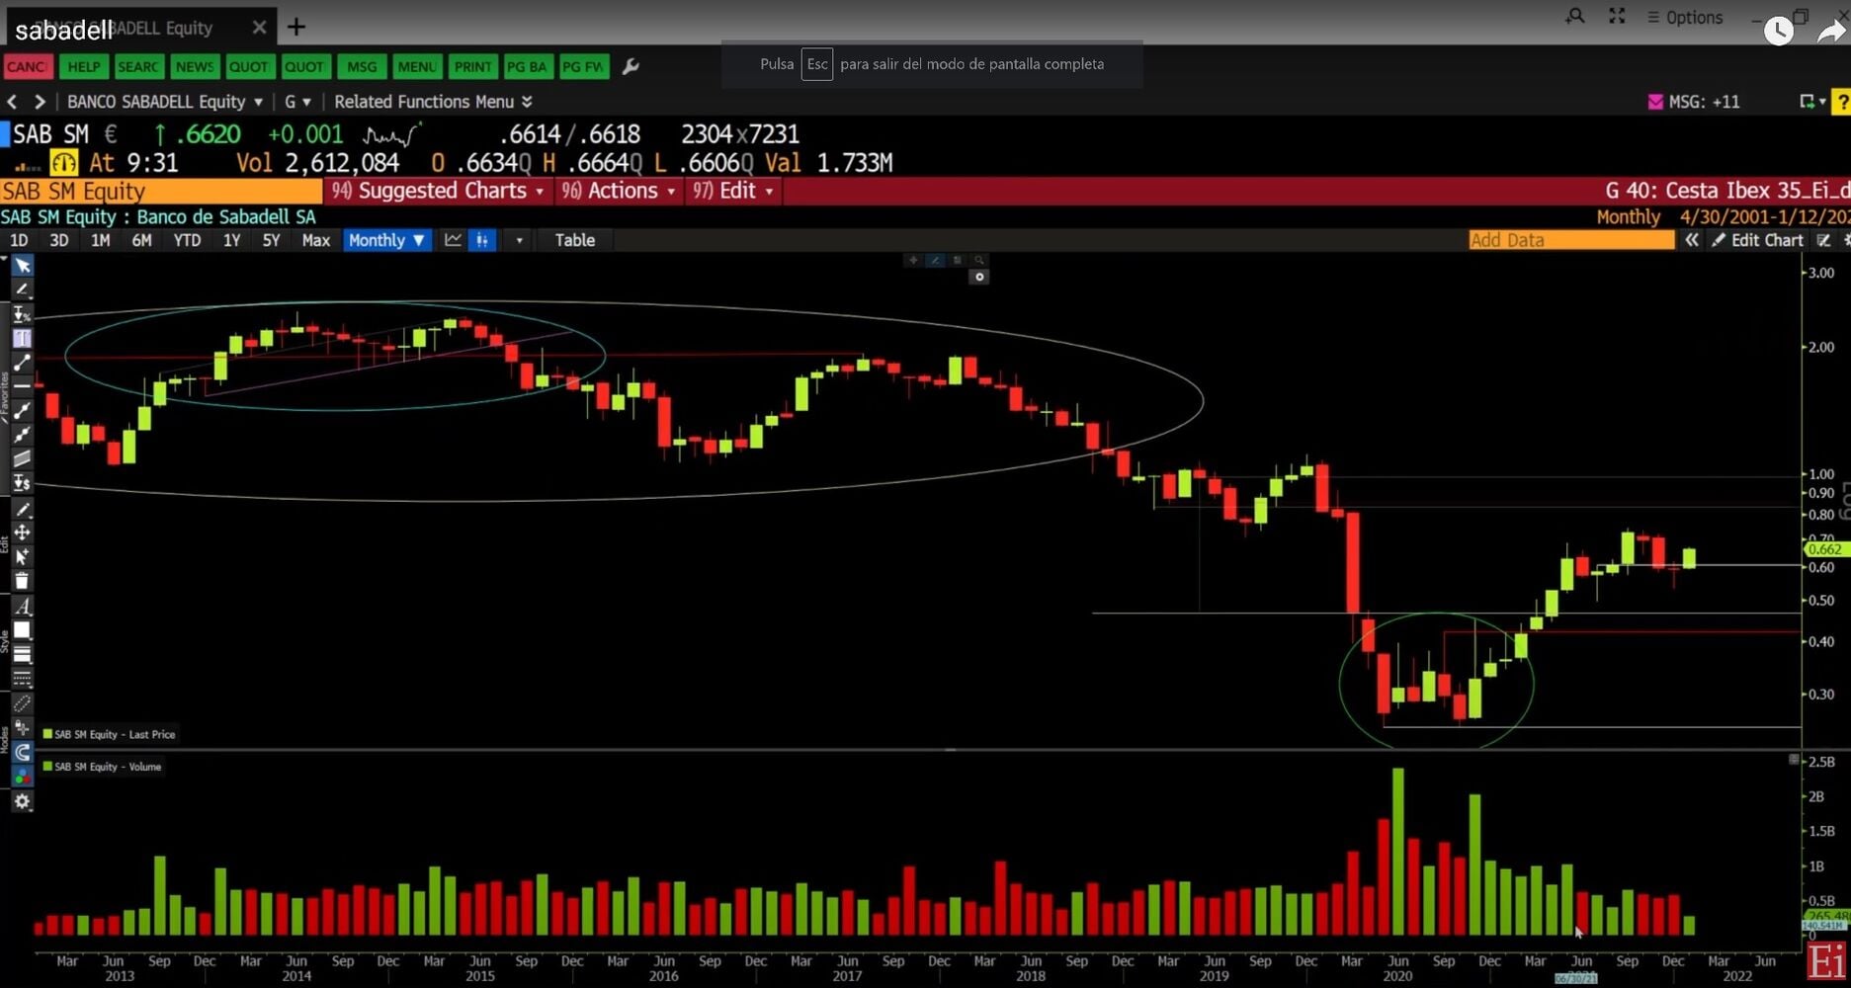Open the chart notes icon beside Edit Chart
1851x988 pixels.
click(x=1823, y=240)
